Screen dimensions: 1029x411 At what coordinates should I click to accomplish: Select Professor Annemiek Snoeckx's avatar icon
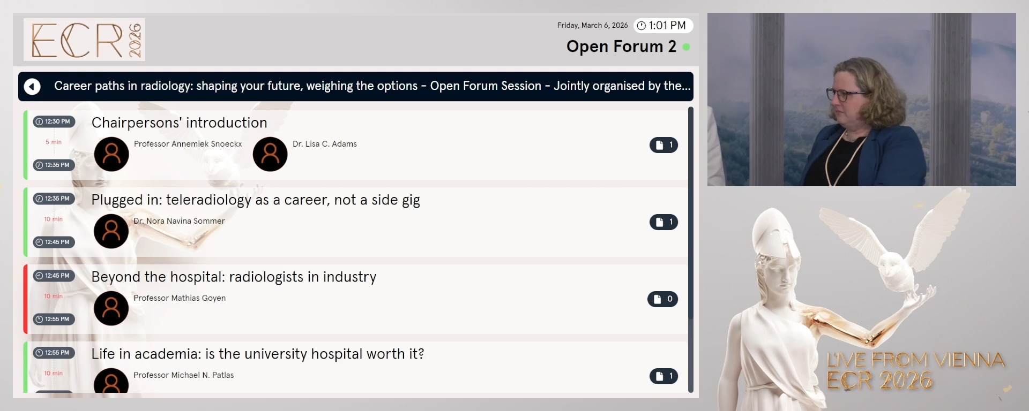111,154
